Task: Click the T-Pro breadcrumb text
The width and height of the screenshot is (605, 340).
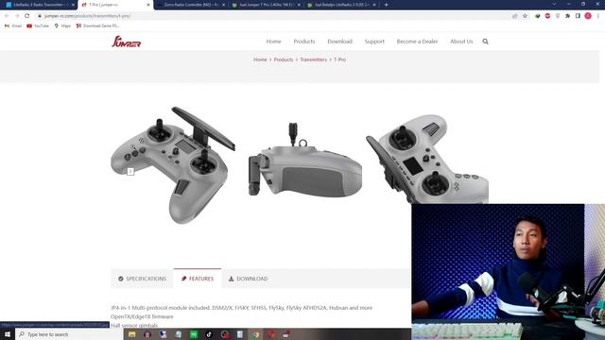Action: 340,59
